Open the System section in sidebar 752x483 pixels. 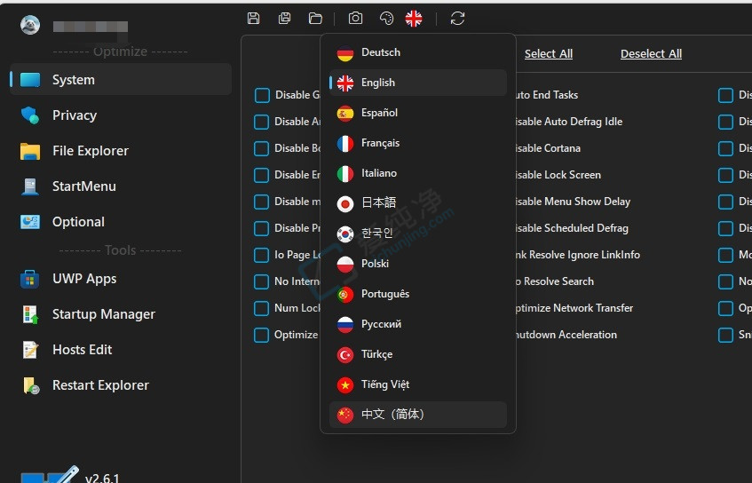pyautogui.click(x=121, y=79)
